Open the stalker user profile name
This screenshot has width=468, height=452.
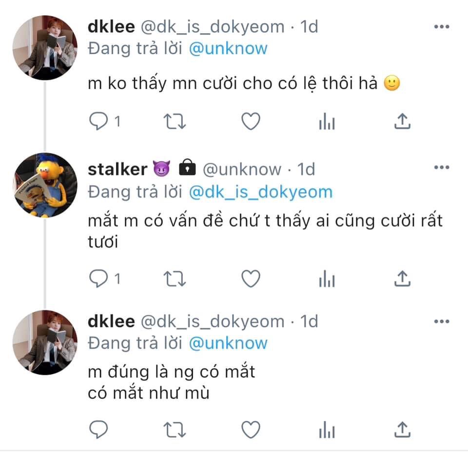pos(117,169)
